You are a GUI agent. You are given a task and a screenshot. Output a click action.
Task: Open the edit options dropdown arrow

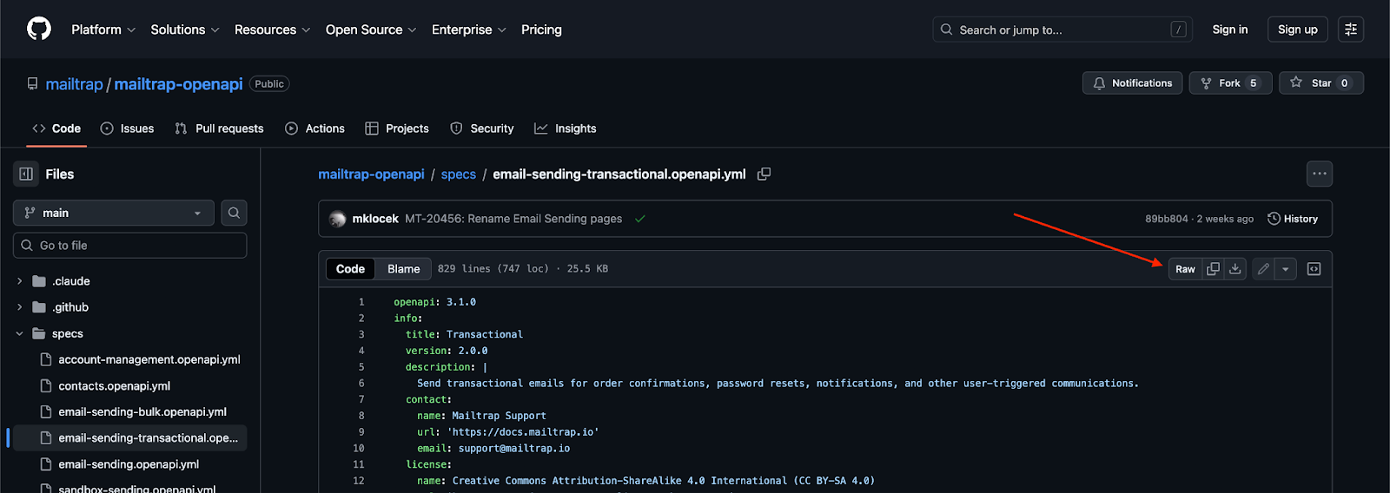(1285, 269)
